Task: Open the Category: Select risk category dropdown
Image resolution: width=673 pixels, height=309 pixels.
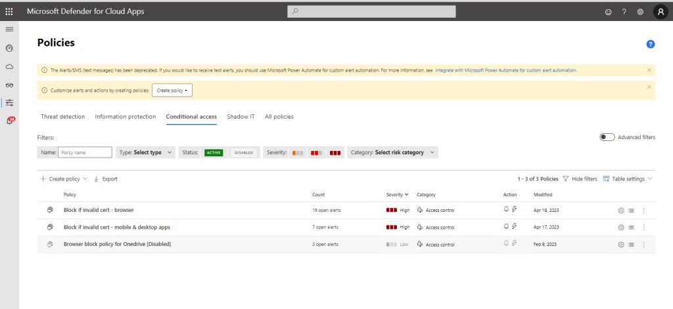Action: pyautogui.click(x=392, y=153)
